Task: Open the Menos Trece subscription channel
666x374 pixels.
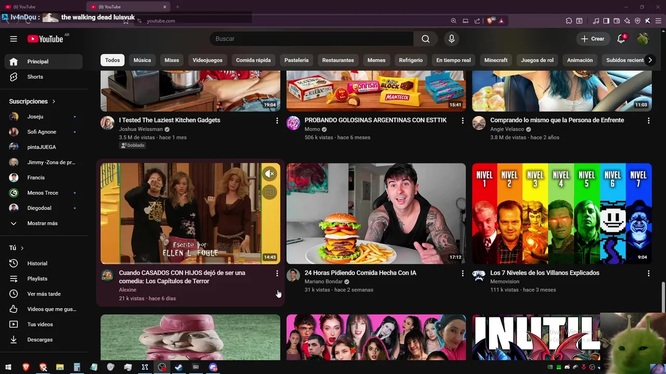Action: click(x=44, y=193)
